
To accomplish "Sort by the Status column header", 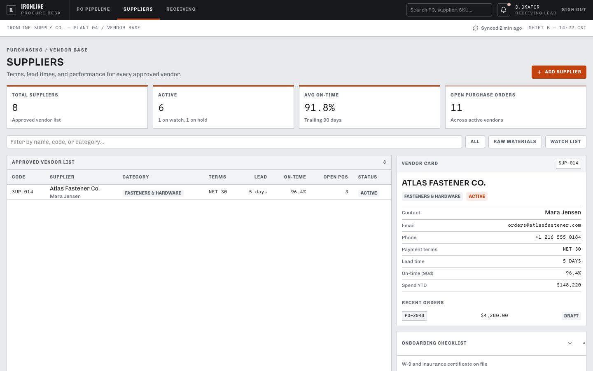I will (368, 177).
